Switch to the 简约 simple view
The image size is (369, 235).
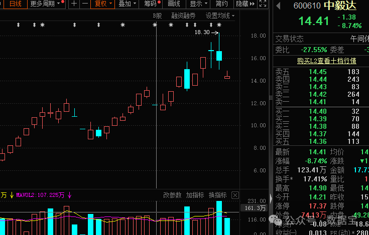tap(222, 4)
